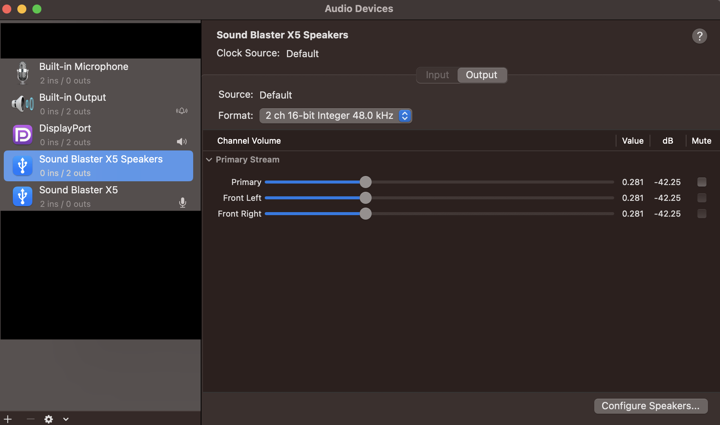Screen dimensions: 720x425
Task: Click the Value column header
Action: pos(633,141)
